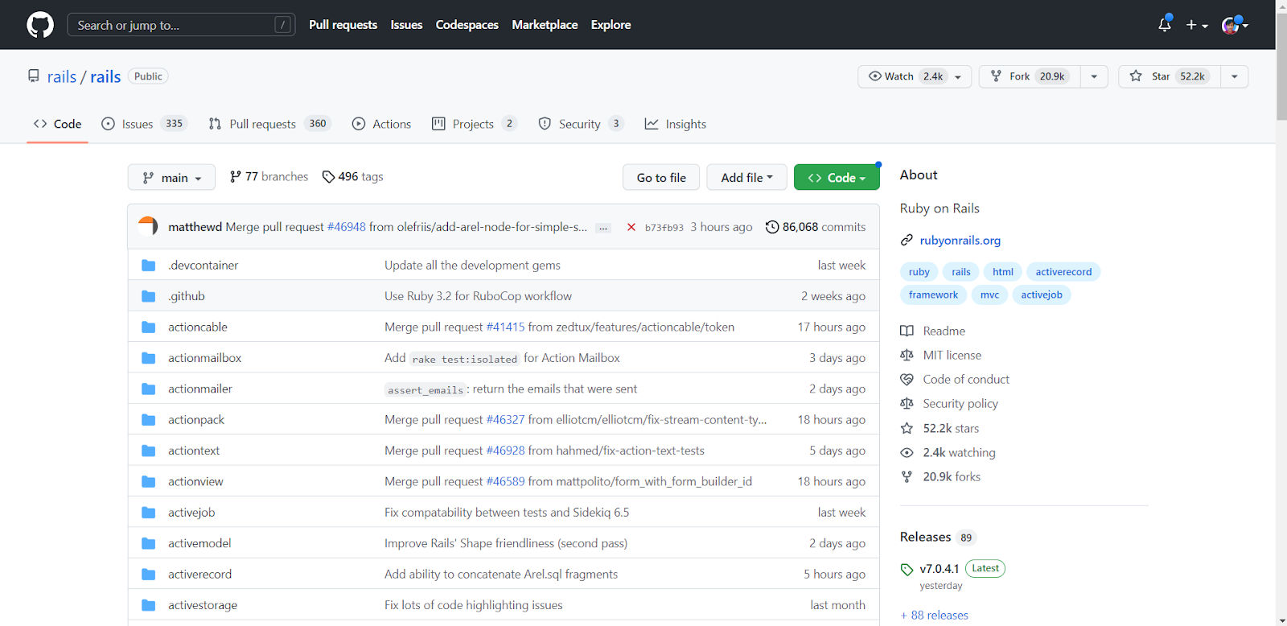Open user avatar account menu
This screenshot has height=626, width=1287.
click(x=1234, y=25)
